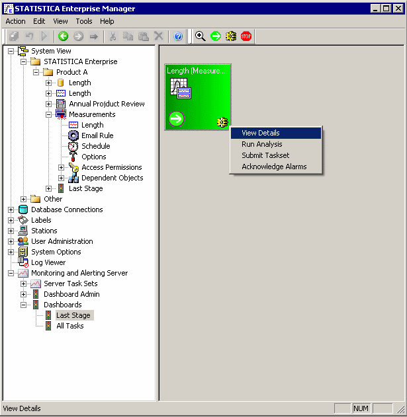Click the yellow gears icon on Length tile

point(222,122)
